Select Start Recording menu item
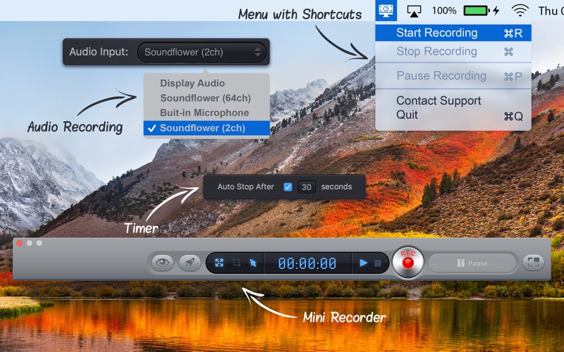 453,32
